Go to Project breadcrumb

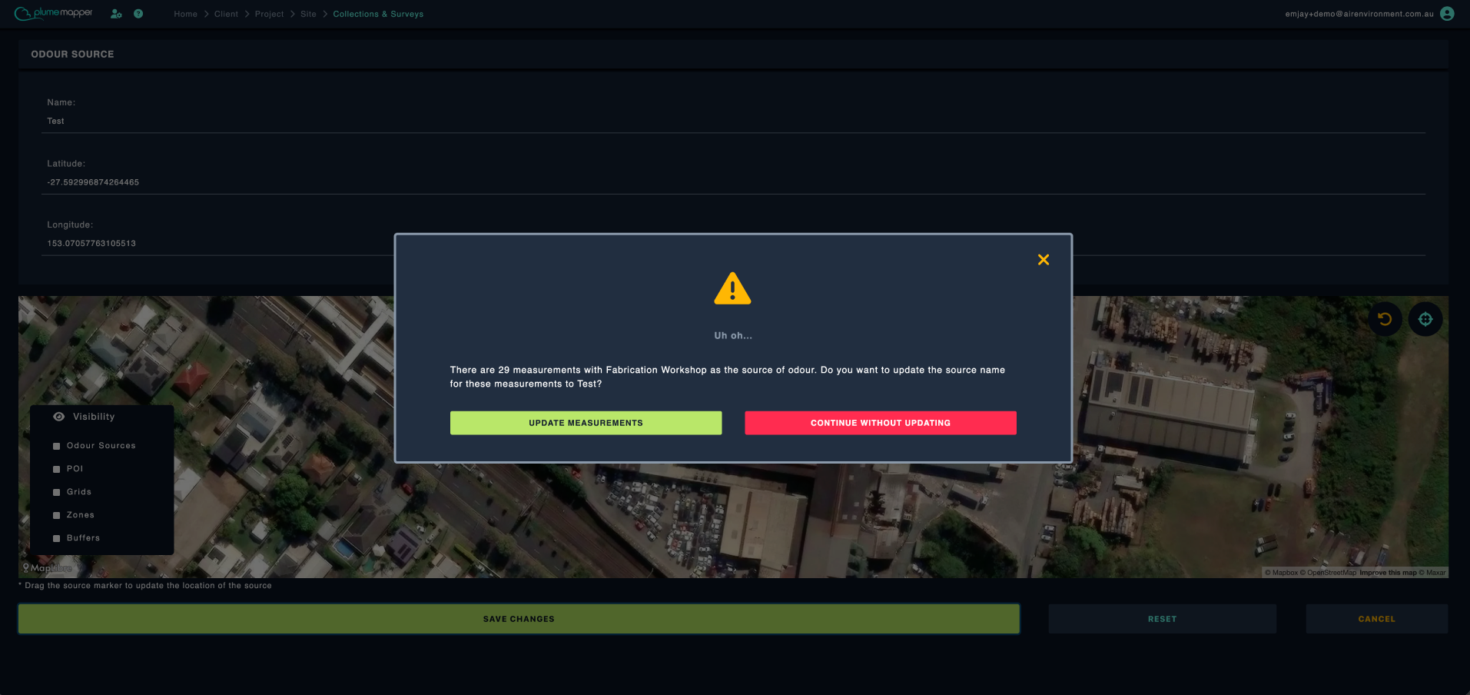269,14
